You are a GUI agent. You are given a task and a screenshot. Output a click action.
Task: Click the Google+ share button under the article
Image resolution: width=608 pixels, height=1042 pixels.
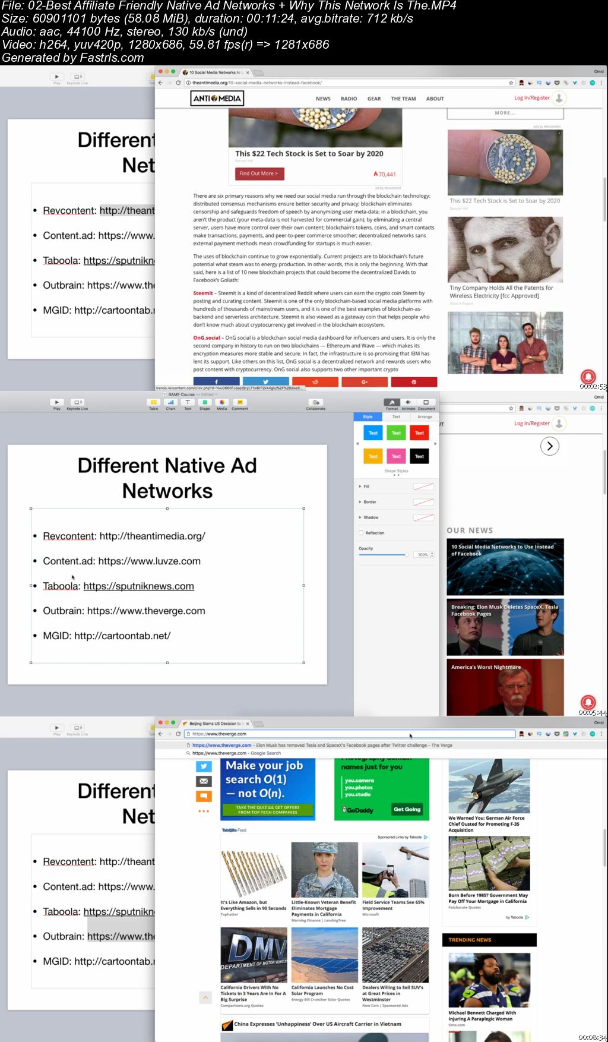(x=365, y=382)
